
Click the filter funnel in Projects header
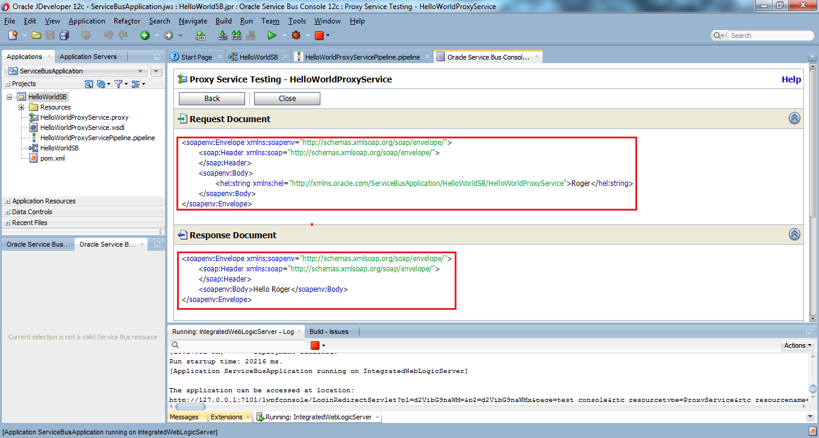coord(118,84)
